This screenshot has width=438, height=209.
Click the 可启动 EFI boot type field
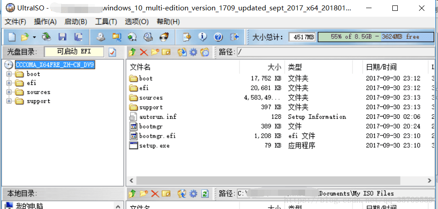74,52
